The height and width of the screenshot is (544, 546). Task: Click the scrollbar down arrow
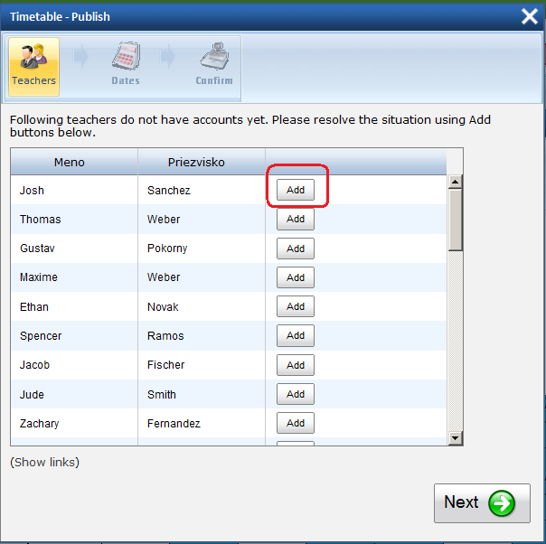[x=456, y=438]
